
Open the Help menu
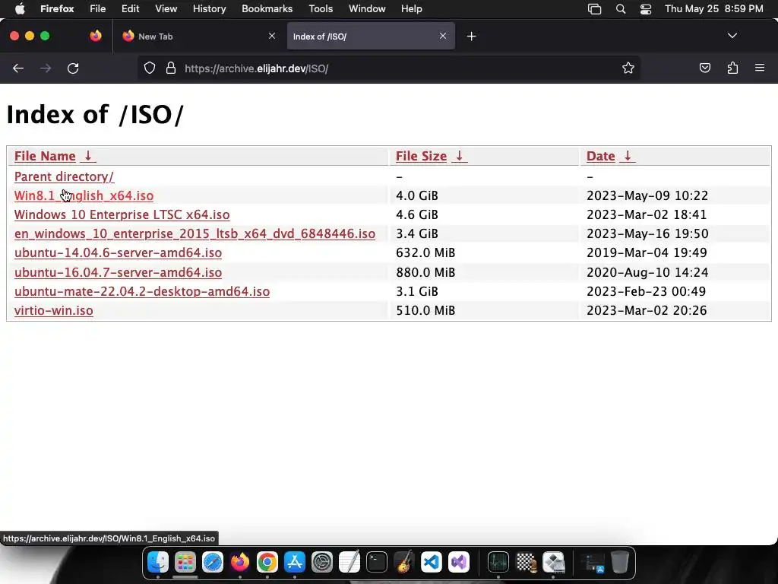coord(412,9)
